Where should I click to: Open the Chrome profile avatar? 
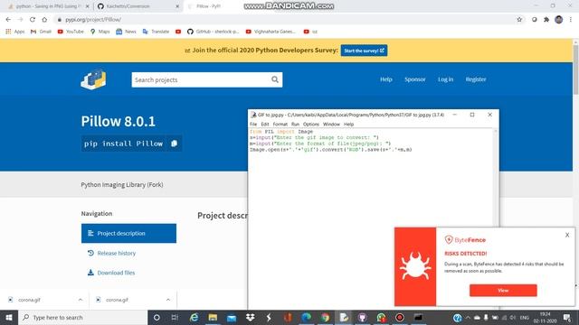(559, 20)
